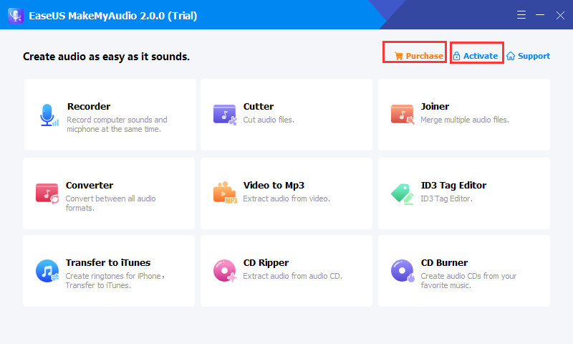The width and height of the screenshot is (573, 344).
Task: Click the orange shopping cart icon
Action: 399,56
